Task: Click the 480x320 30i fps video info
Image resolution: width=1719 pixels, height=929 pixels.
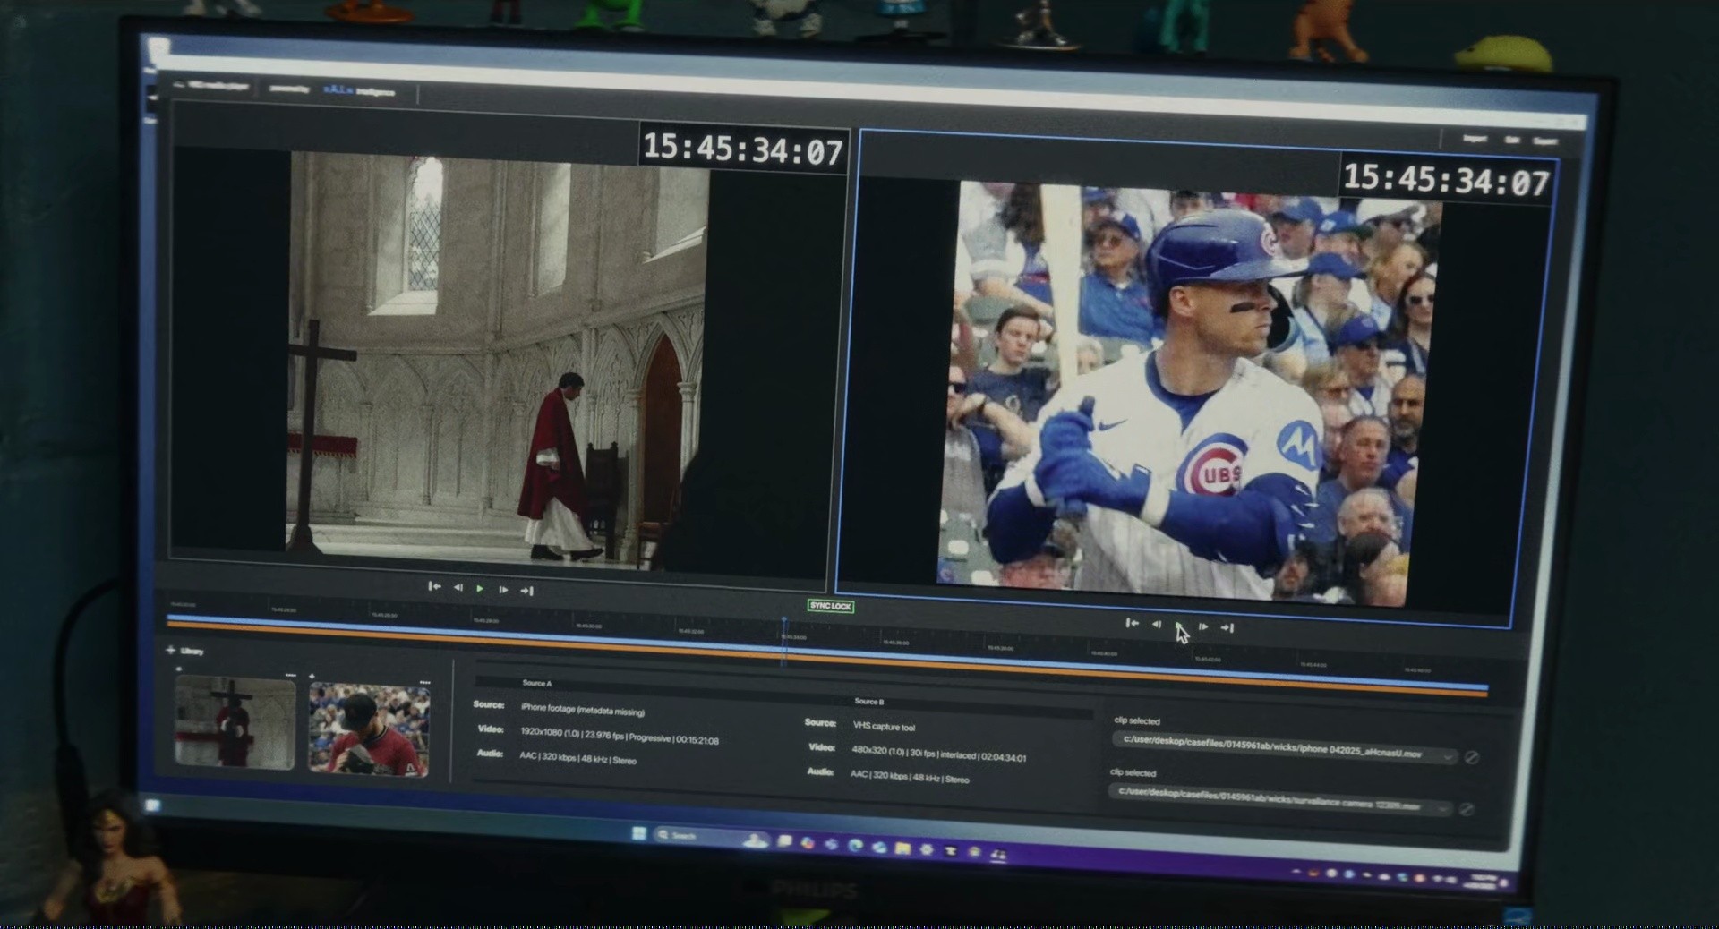Action: tap(938, 754)
